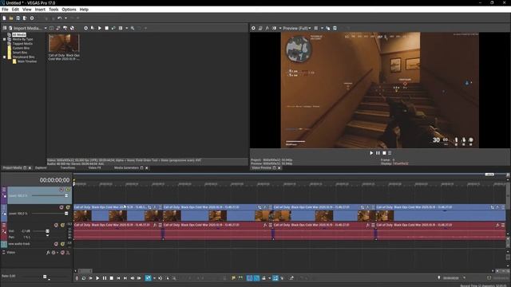511x287 pixels.
Task: Click the playback Rate slider
Action: point(45,277)
